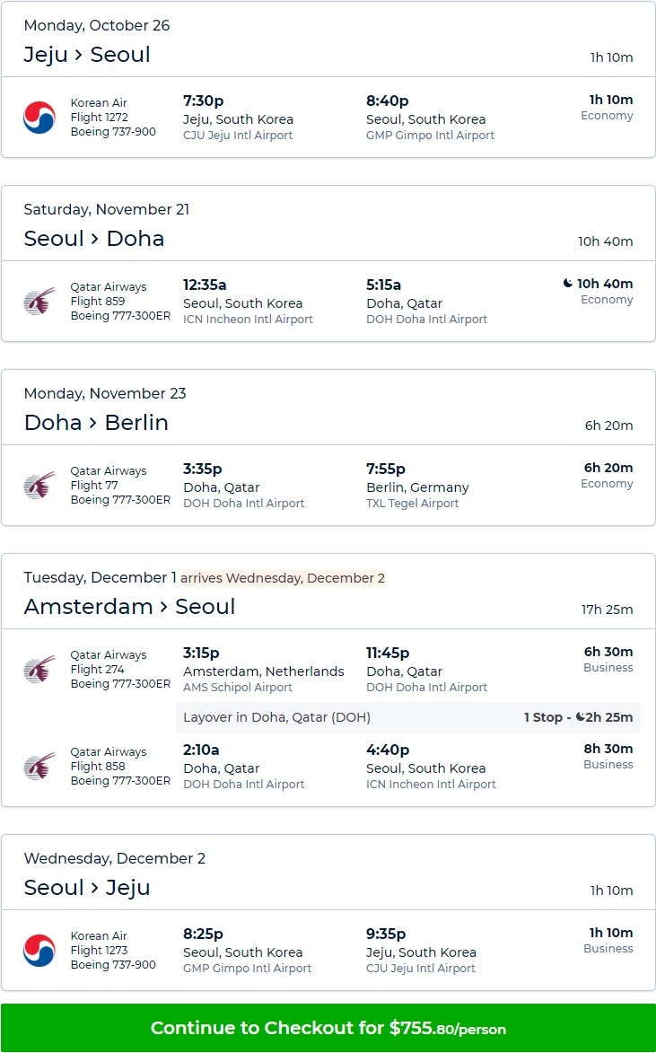Screen dimensions: 656x1053
Task: Click Qatar Airways logo for Flight 859
Action: pyautogui.click(x=39, y=302)
